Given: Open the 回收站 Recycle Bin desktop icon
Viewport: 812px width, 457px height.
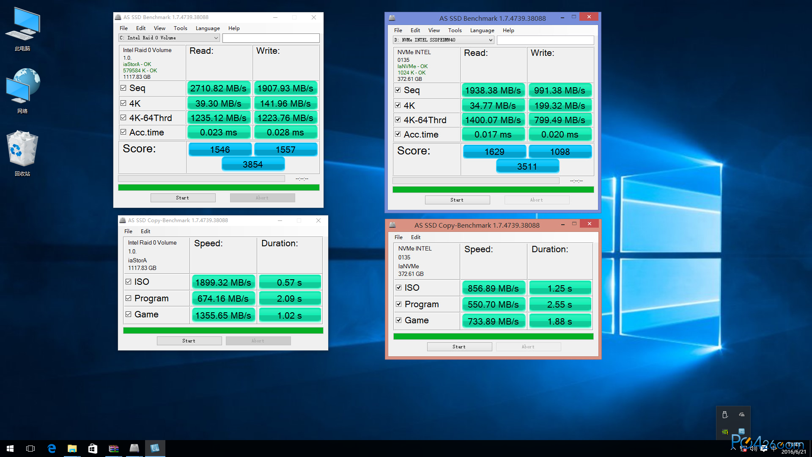Looking at the screenshot, I should click(x=22, y=153).
